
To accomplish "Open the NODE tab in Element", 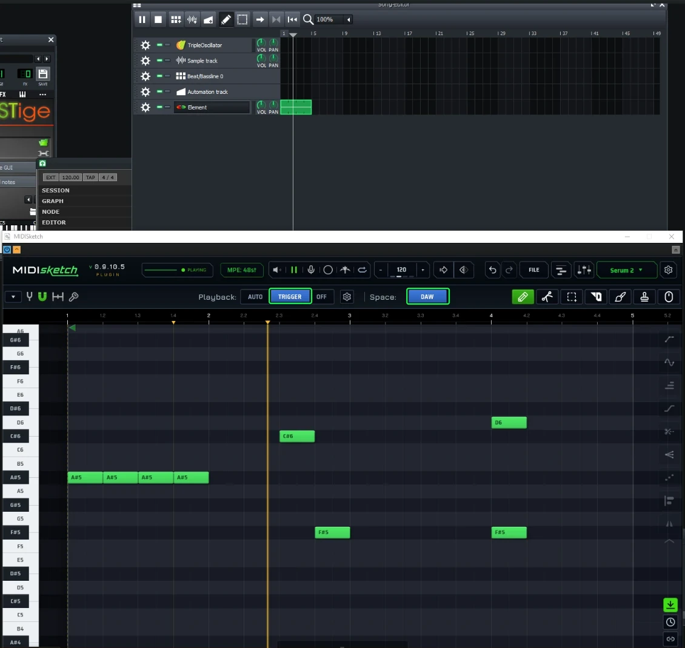I will 51,211.
